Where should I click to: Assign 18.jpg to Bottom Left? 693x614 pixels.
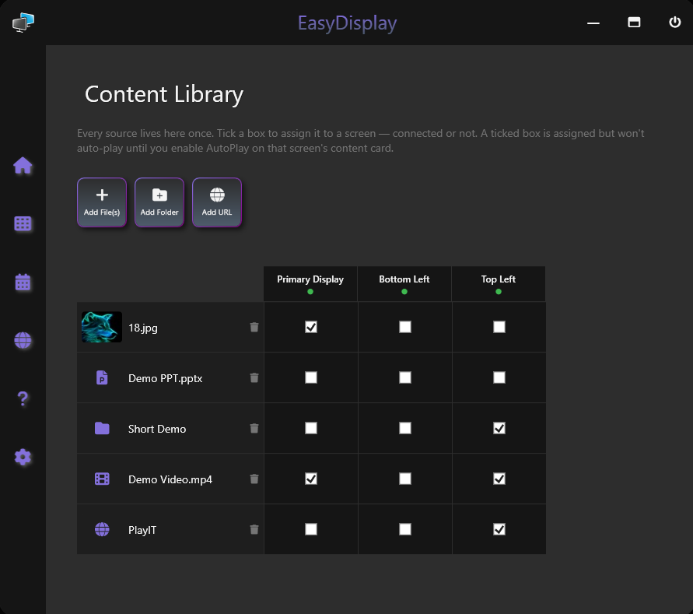tap(405, 327)
